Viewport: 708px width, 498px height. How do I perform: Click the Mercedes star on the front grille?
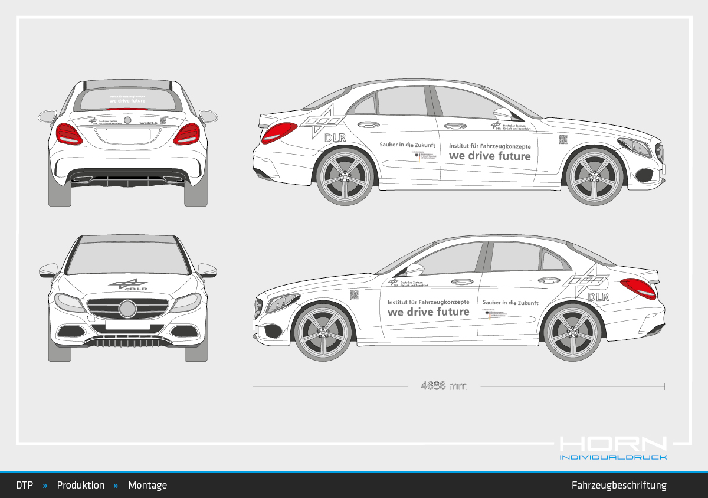pyautogui.click(x=127, y=309)
